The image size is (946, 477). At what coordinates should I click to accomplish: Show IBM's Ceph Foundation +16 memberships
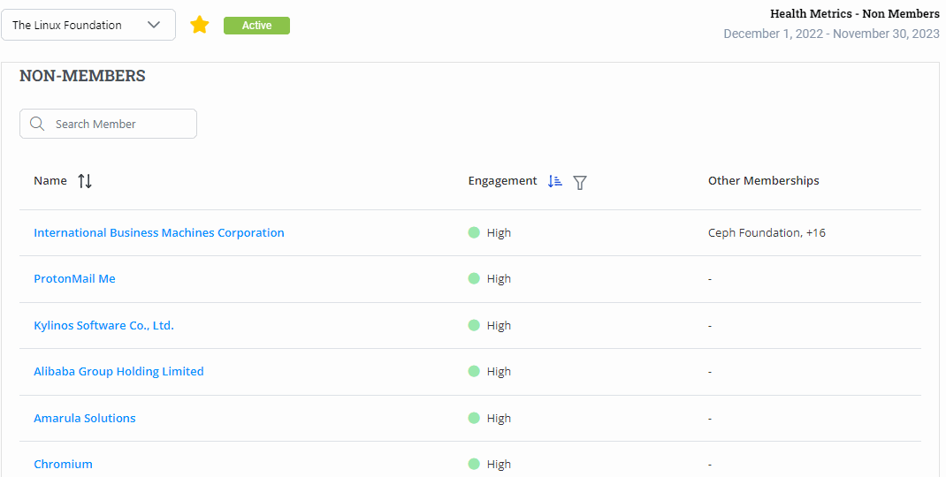tap(767, 232)
